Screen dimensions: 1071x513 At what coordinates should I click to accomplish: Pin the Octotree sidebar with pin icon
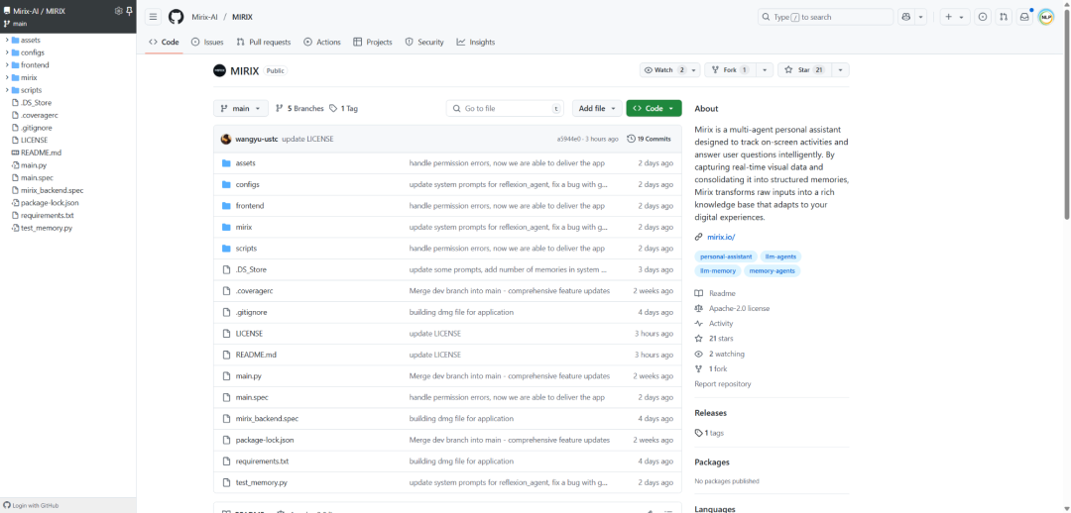click(x=129, y=11)
